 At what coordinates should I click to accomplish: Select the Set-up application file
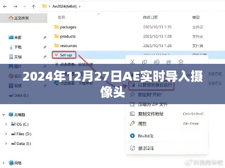(x=64, y=55)
